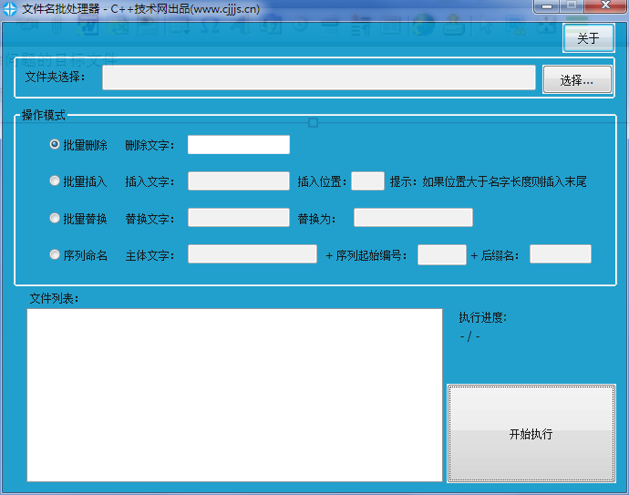Screen dimensions: 629x495
Task: Start processing with 开始执行 button
Action: [x=531, y=433]
